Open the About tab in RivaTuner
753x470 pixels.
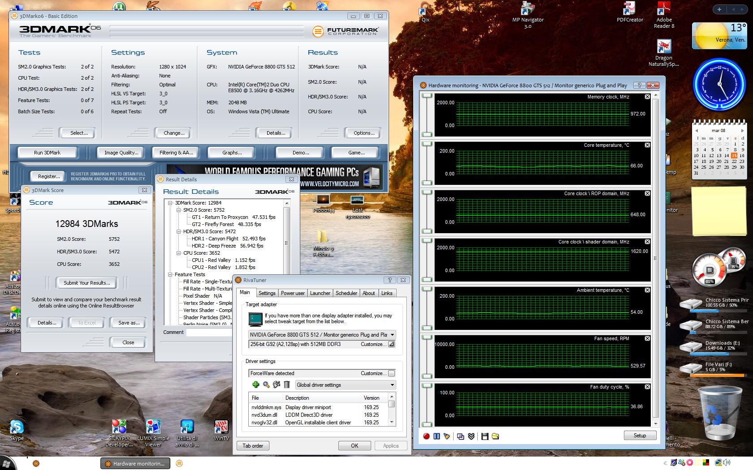pos(369,293)
